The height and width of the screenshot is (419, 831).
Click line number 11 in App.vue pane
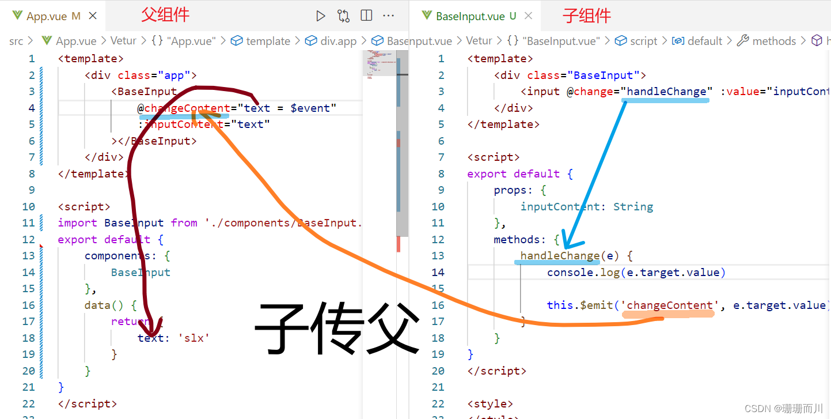click(29, 222)
